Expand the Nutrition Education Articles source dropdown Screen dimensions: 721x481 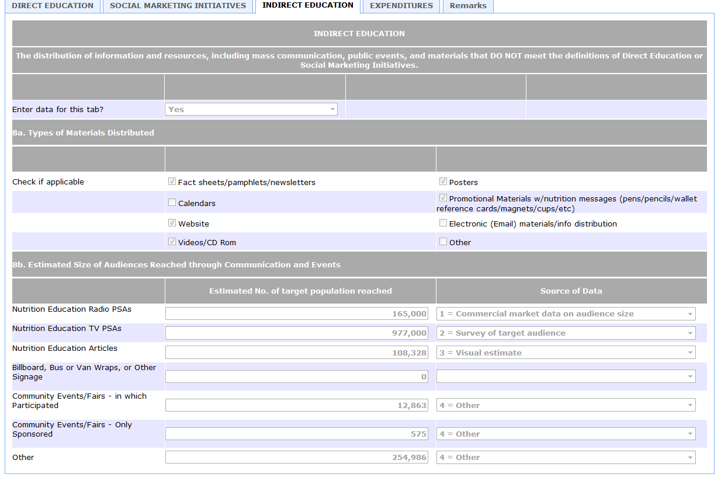[x=566, y=353]
